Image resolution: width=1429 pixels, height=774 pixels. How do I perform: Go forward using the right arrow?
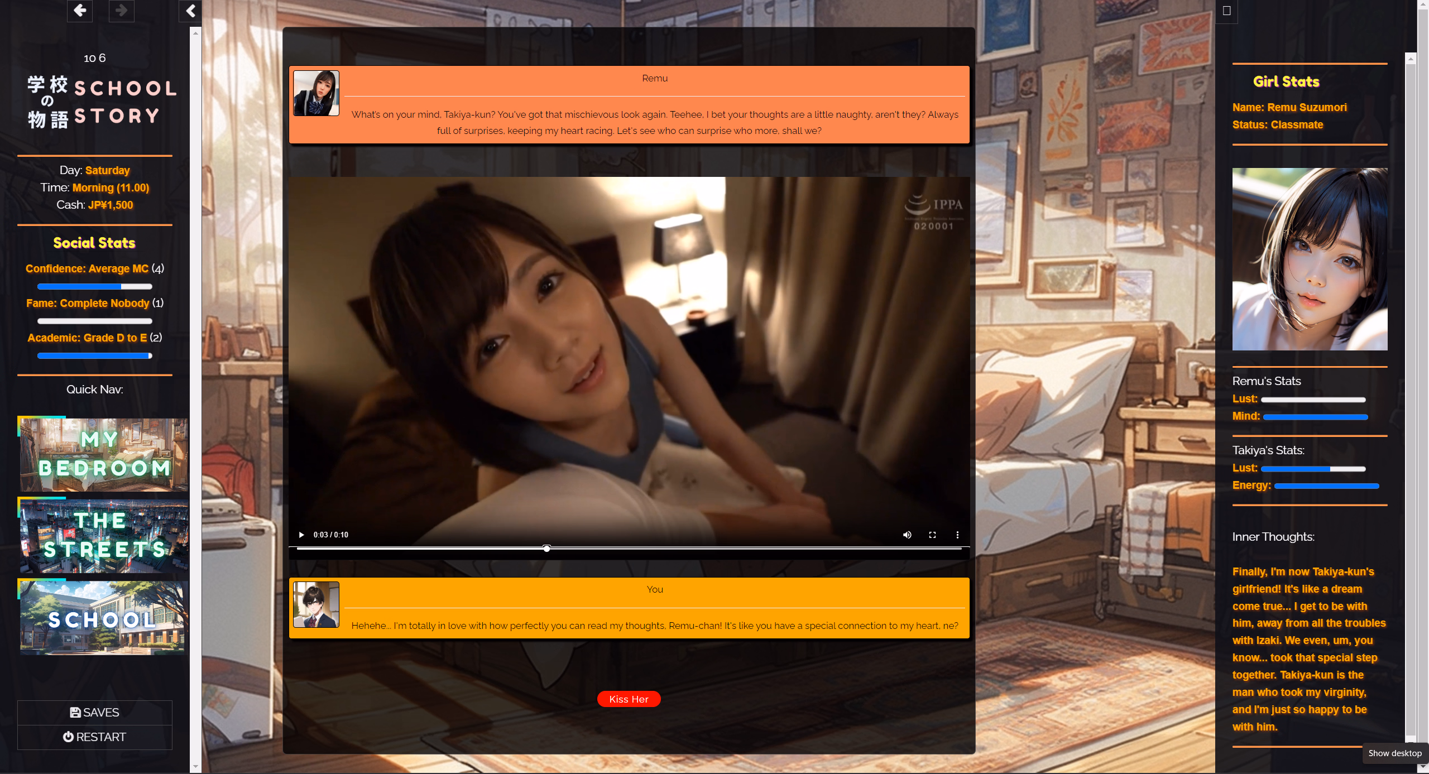(x=121, y=10)
